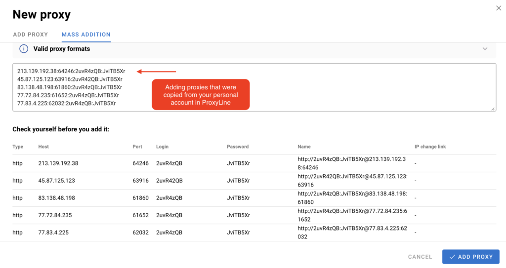This screenshot has height=268, width=506.
Task: Click the info icon beside Valid proxy formats
Action: 23,49
